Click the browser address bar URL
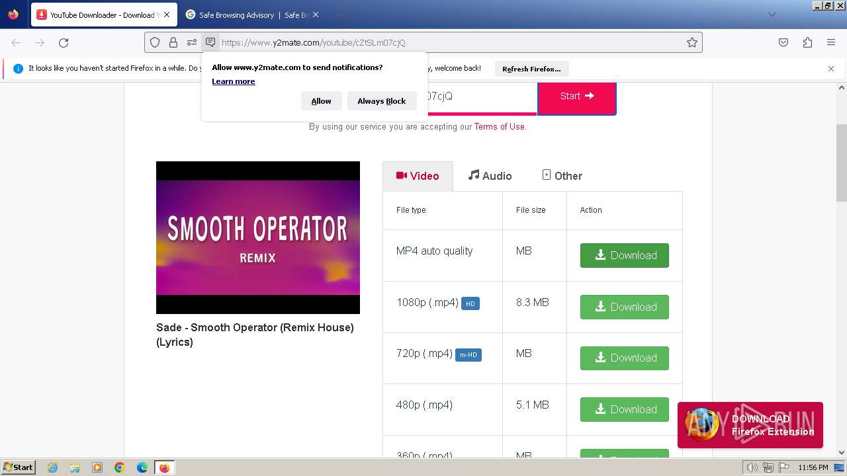 click(314, 42)
